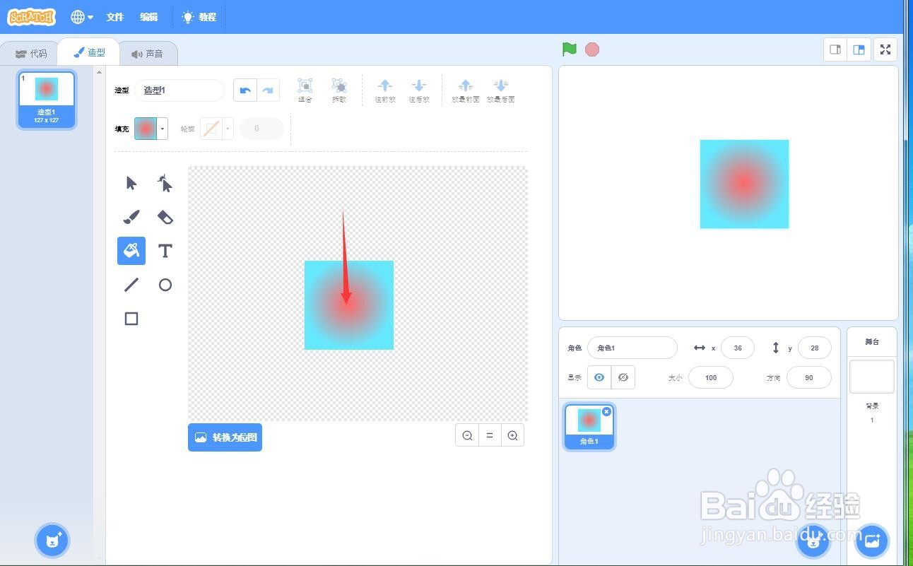Viewport: 913px width, 566px height.
Task: Hide the sprite with crossed-eye icon
Action: tap(623, 377)
